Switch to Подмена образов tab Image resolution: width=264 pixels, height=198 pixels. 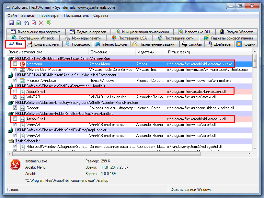pyautogui.click(x=88, y=32)
